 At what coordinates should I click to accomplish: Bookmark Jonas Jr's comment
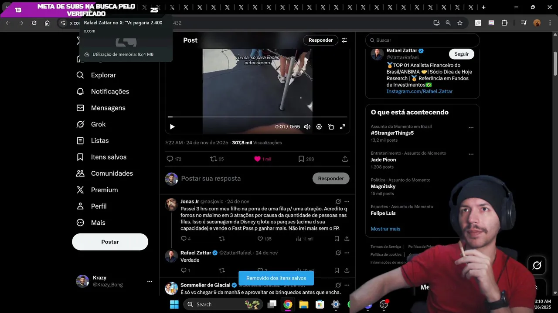[x=337, y=239]
